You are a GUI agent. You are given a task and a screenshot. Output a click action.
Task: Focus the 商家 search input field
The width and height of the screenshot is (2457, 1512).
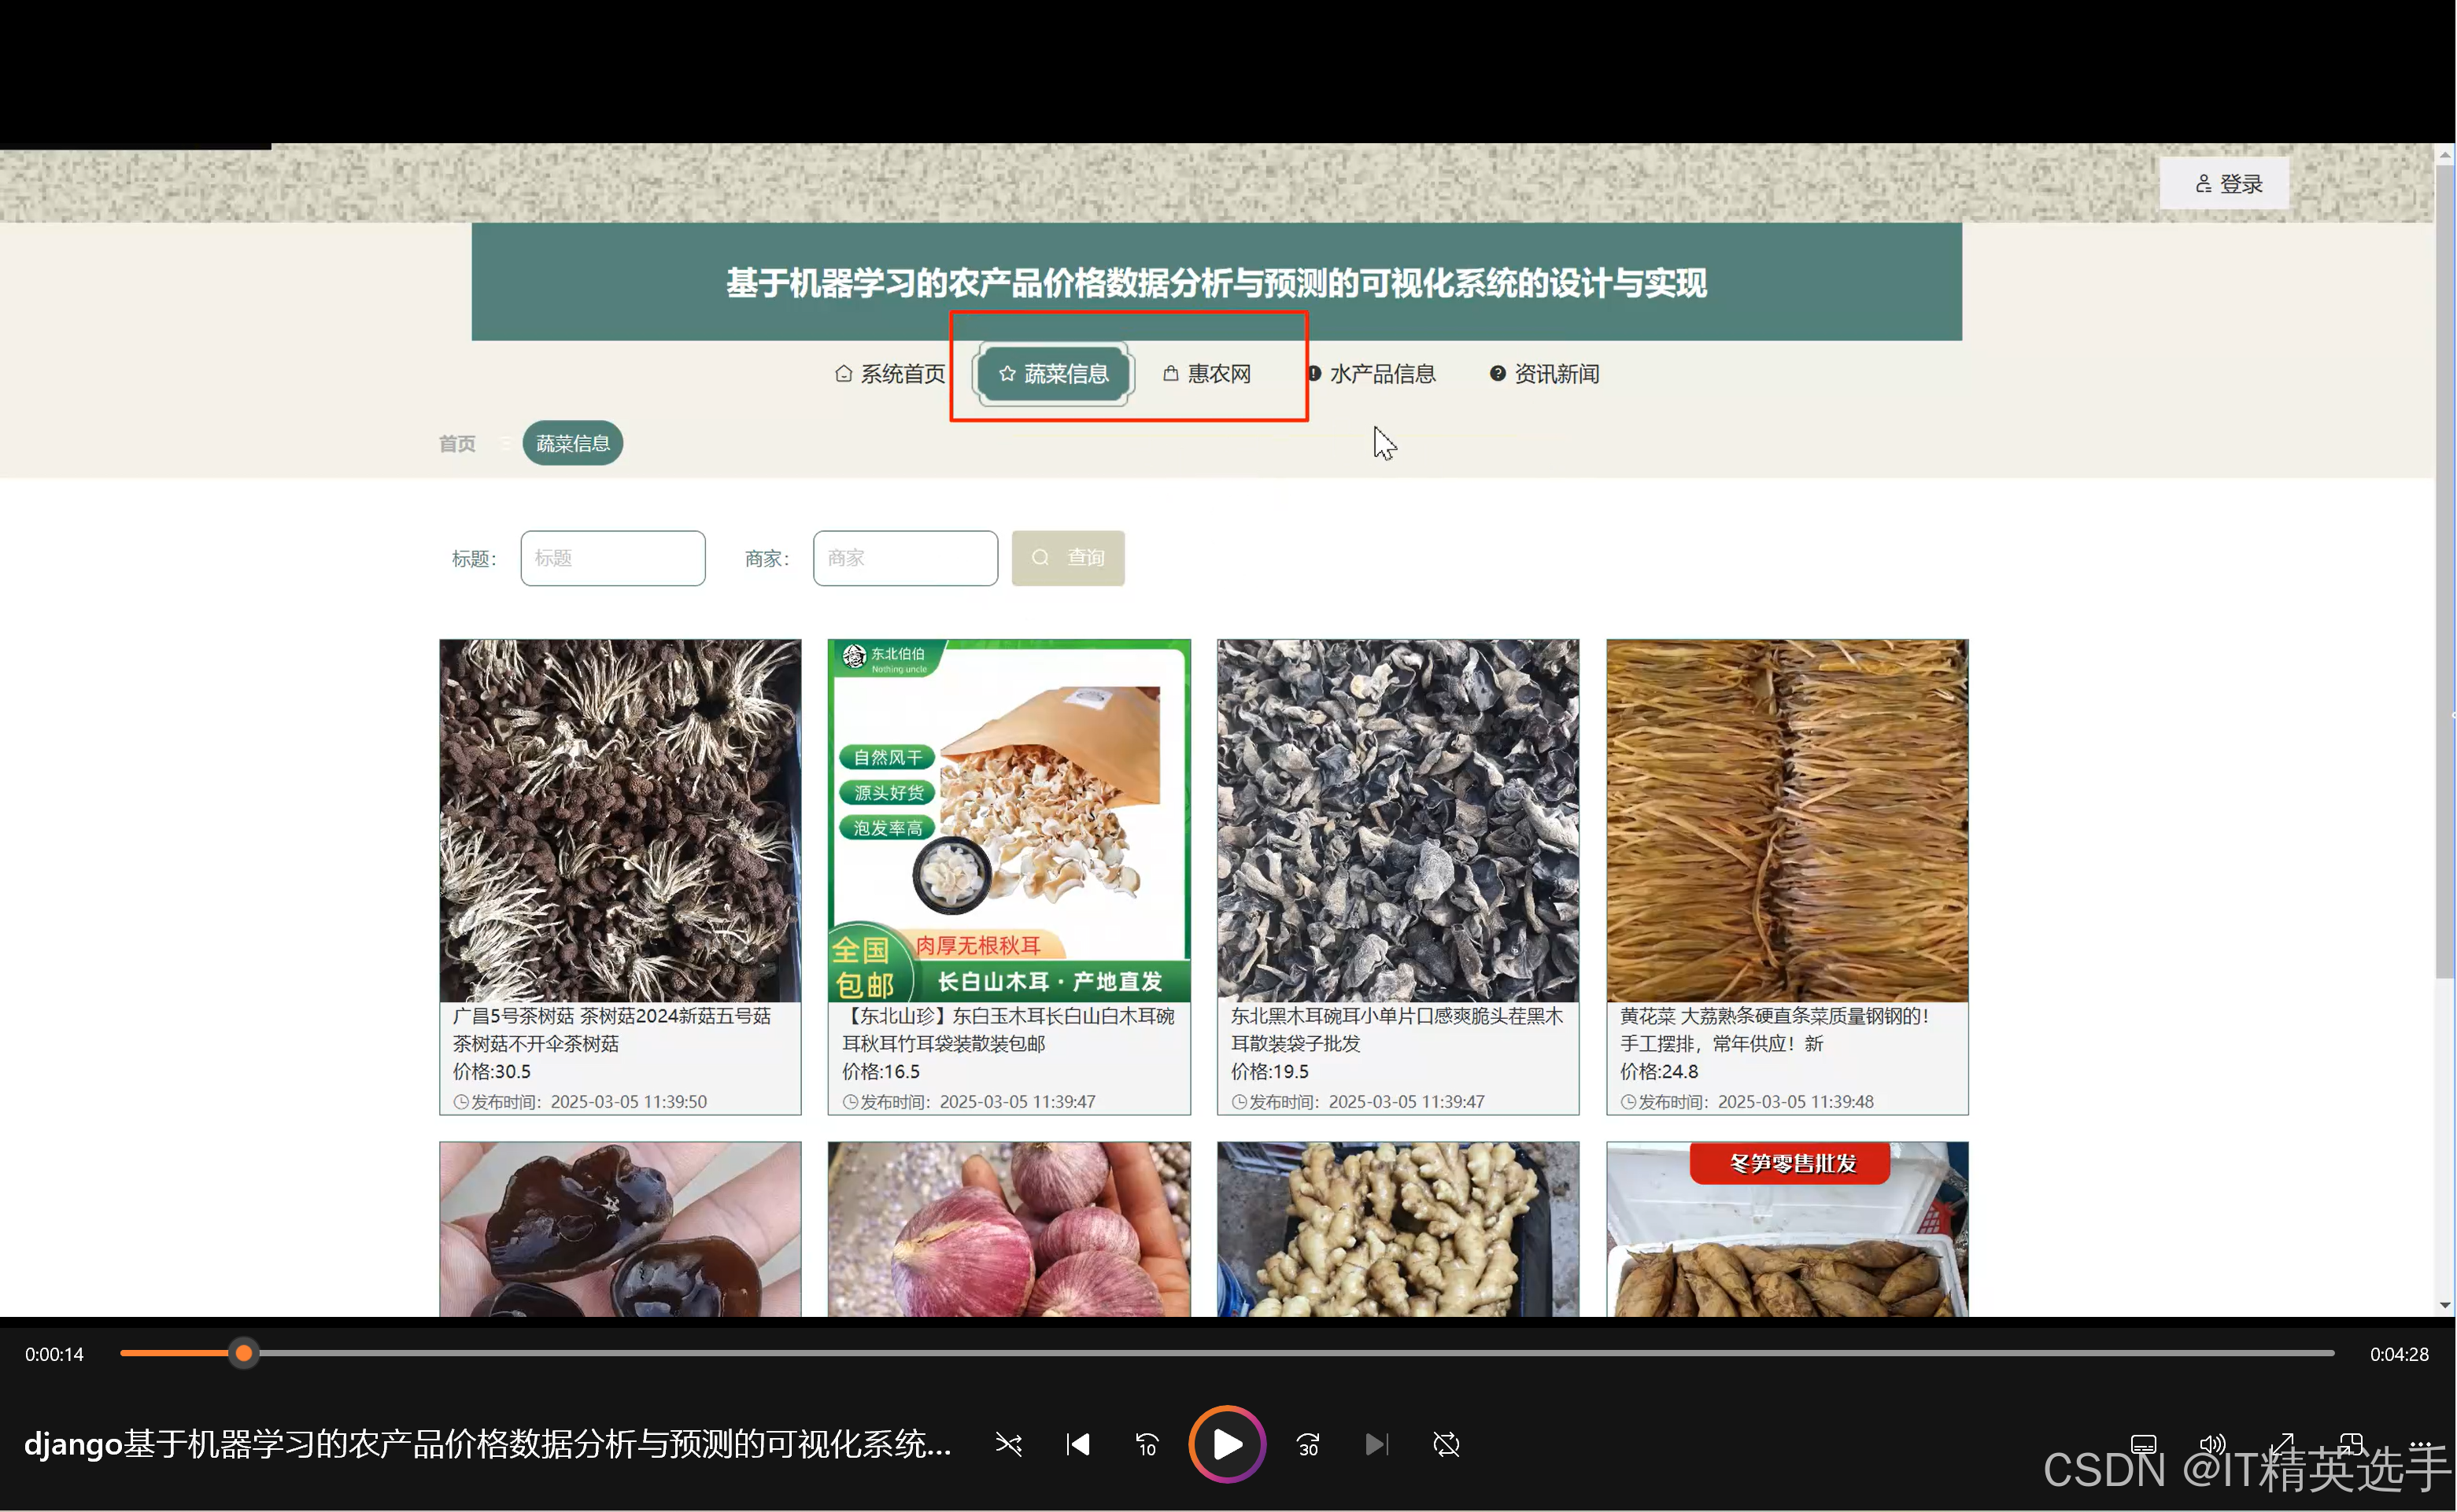[905, 558]
